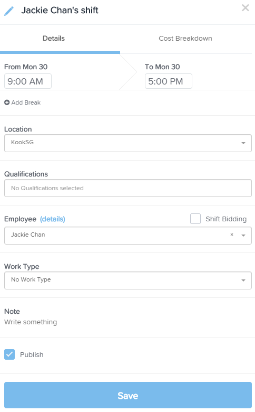Click the Add Break link text

pyautogui.click(x=26, y=102)
